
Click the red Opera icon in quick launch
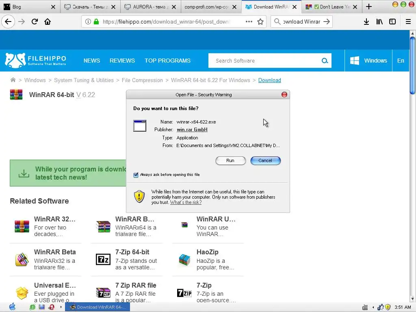point(52,307)
